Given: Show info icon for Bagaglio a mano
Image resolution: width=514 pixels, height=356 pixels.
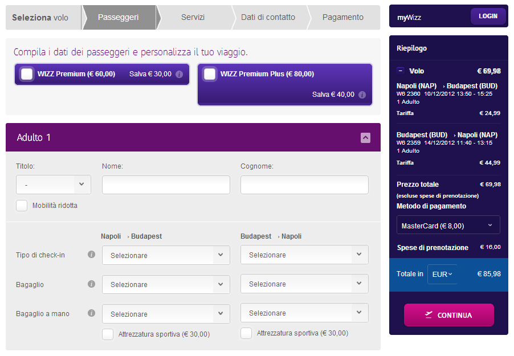Looking at the screenshot, I should (x=91, y=313).
